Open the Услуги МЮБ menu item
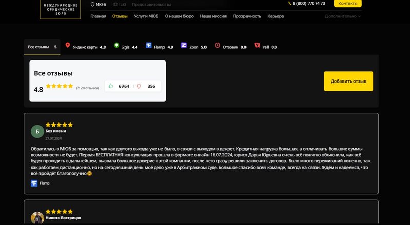The image size is (410, 225). [146, 16]
